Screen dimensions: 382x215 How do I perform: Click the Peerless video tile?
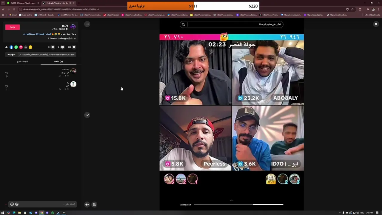(195, 138)
